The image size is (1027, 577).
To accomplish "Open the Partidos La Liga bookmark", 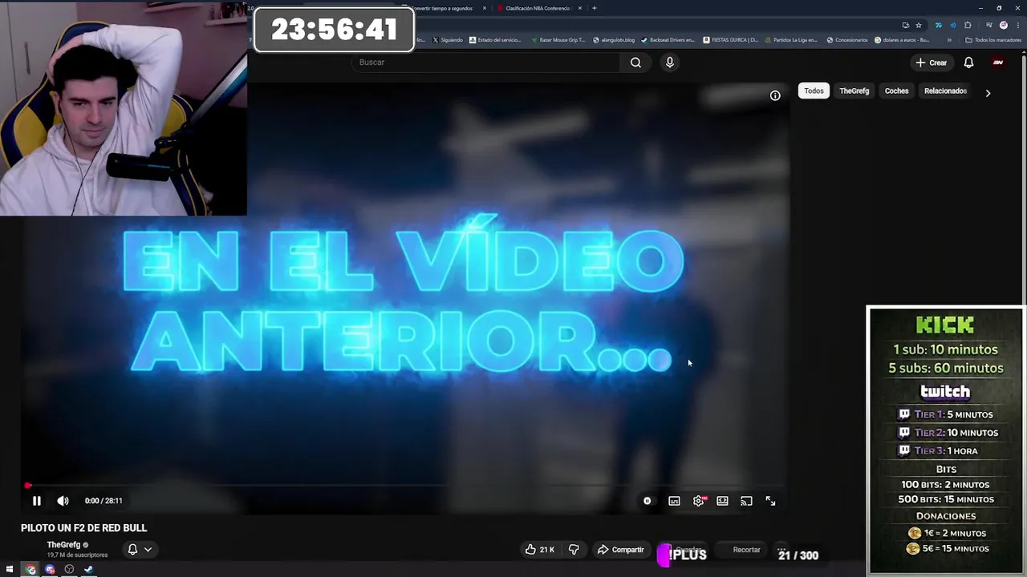I will (791, 40).
